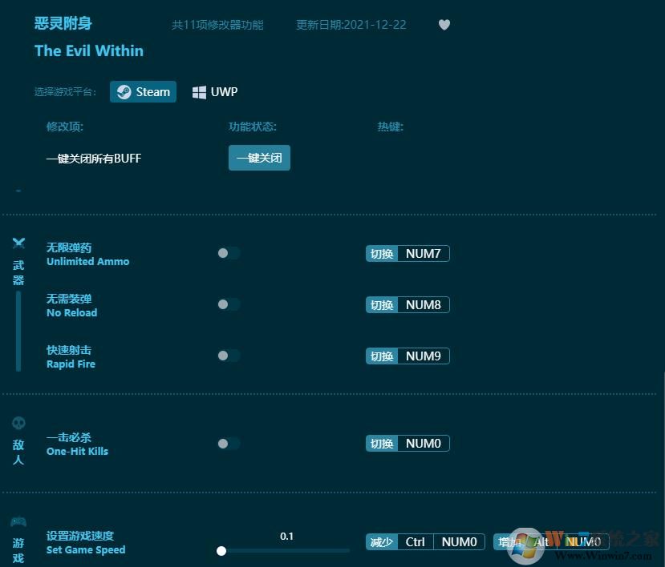Click the Steam logo inside the platform button
Image resolution: width=665 pixels, height=567 pixels.
point(124,91)
